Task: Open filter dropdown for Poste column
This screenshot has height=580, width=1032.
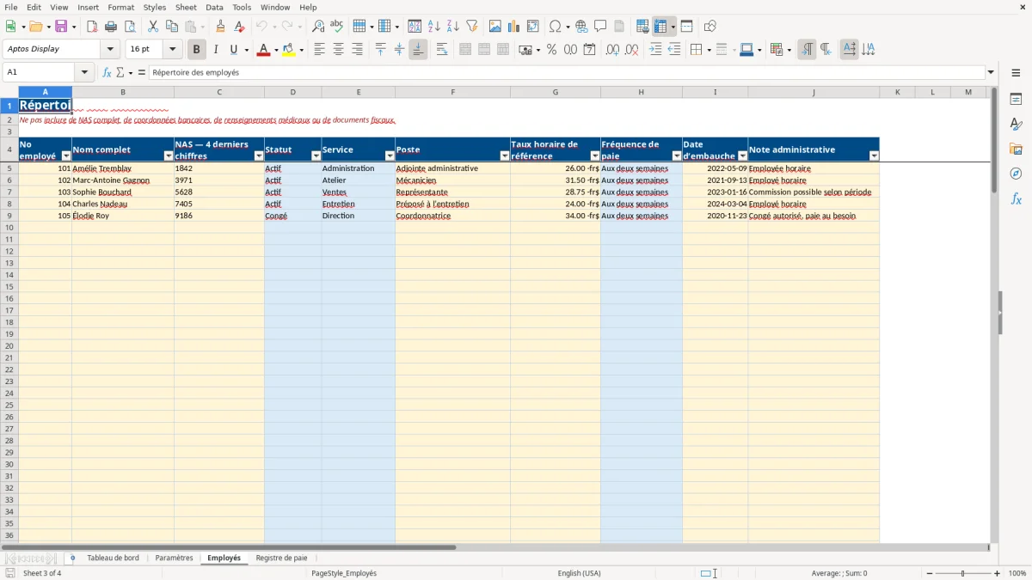Action: point(505,156)
